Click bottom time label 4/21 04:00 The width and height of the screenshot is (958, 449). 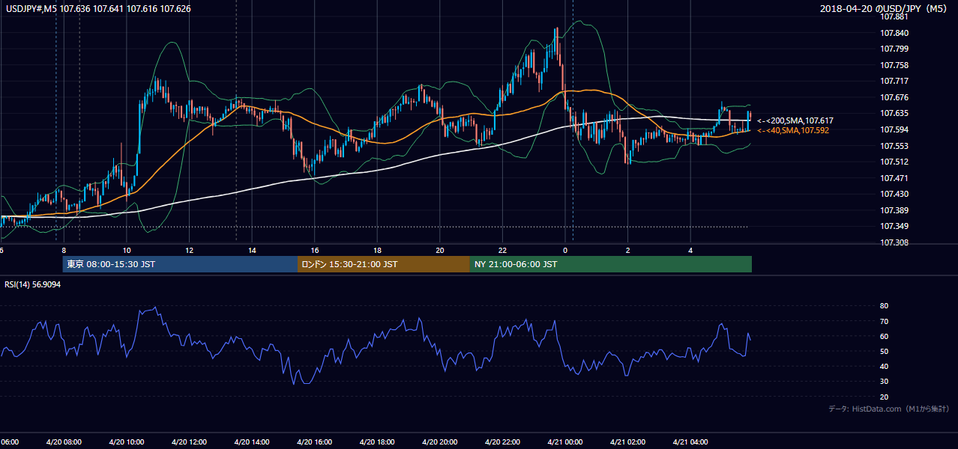coord(690,442)
